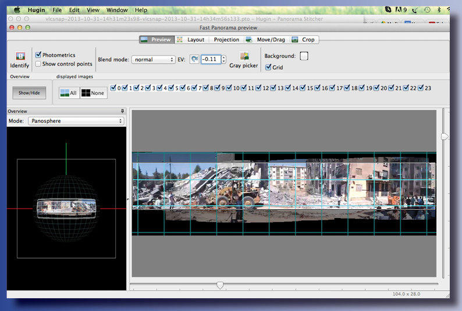Click the All images display button
Viewport: 462px width, 311px height.
[x=69, y=93]
